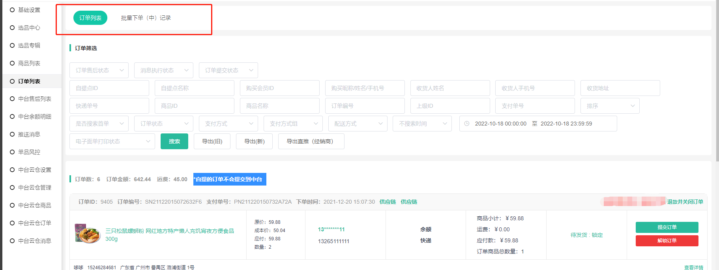Select the 订单列表 tab pill
Viewport: 719px width, 270px height.
(x=90, y=18)
